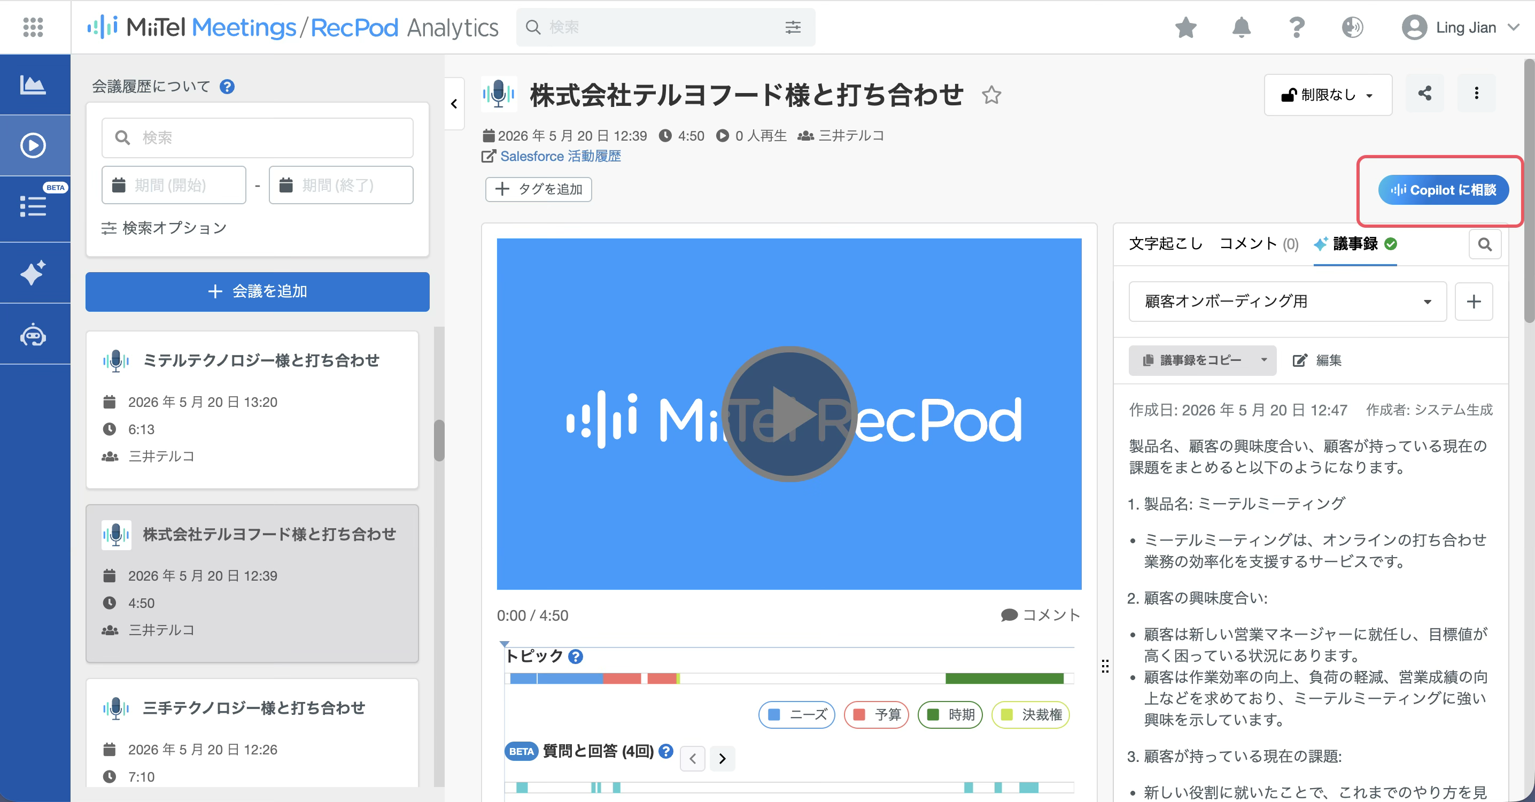
Task: Click the タグを追加 button
Action: (538, 189)
